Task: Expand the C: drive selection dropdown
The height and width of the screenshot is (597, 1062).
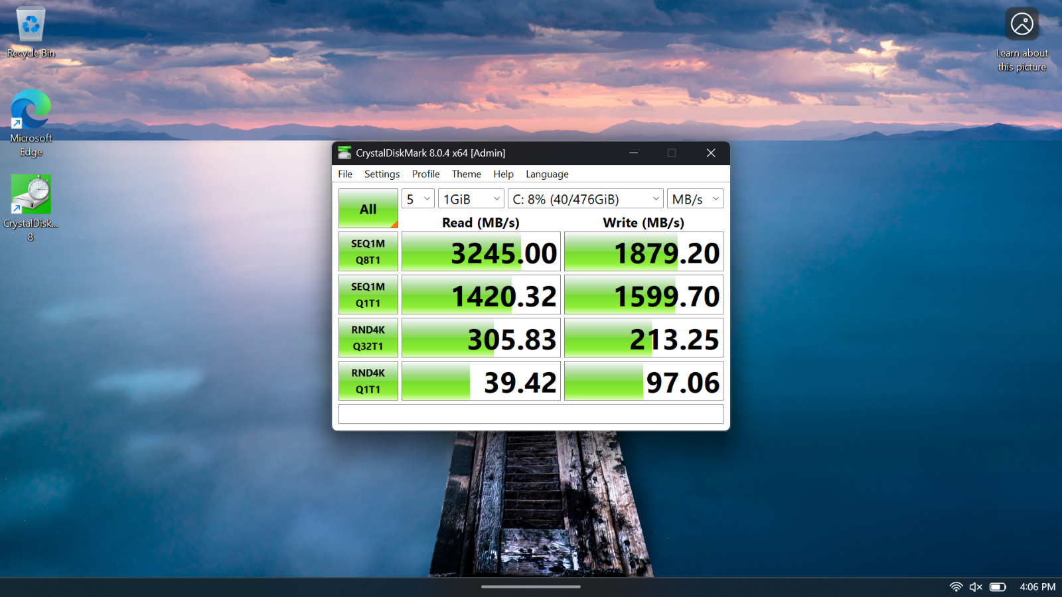Action: [585, 199]
